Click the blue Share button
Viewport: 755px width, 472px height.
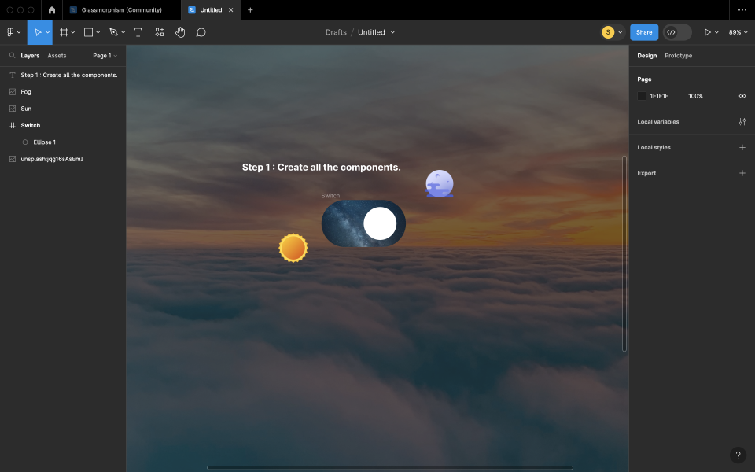(x=644, y=32)
